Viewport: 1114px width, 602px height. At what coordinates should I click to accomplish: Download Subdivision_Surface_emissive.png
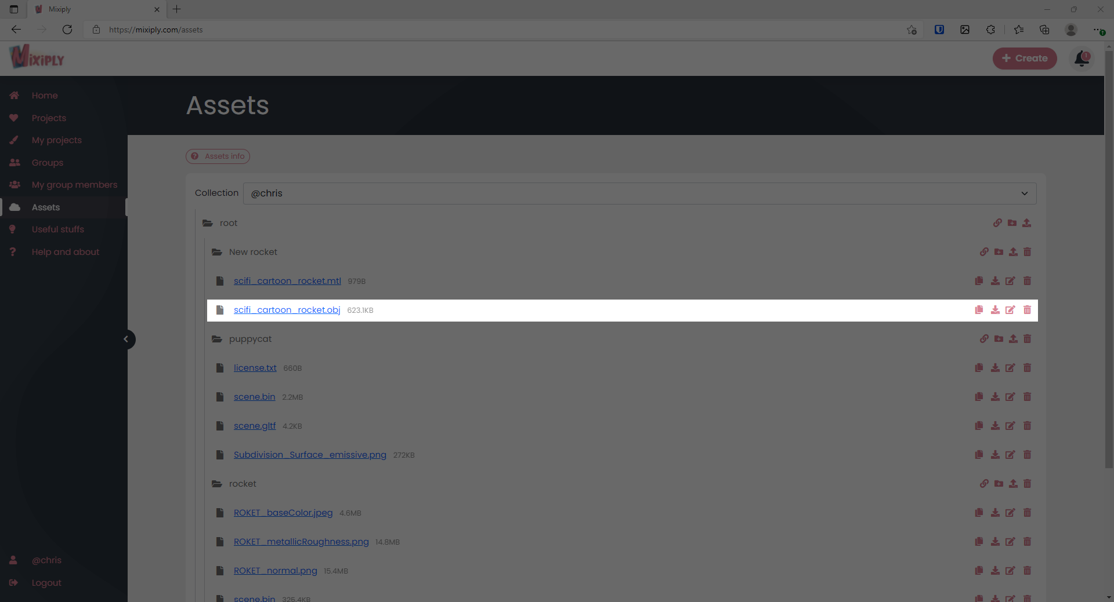995,455
